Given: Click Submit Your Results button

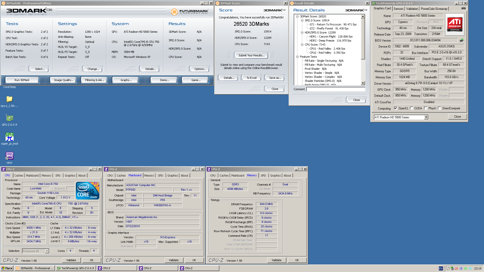Looking at the screenshot, I should click(251, 55).
